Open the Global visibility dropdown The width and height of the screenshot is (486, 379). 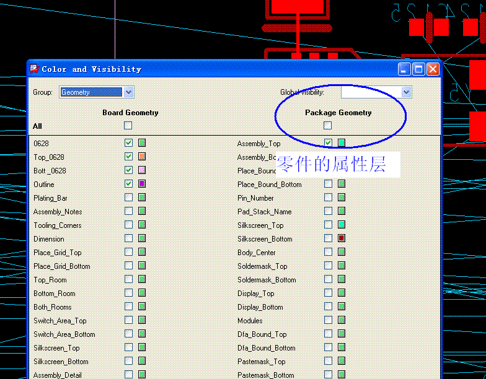click(x=376, y=92)
